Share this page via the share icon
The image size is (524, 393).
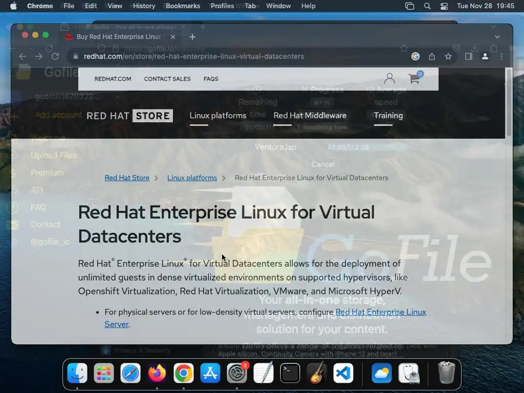pos(432,56)
